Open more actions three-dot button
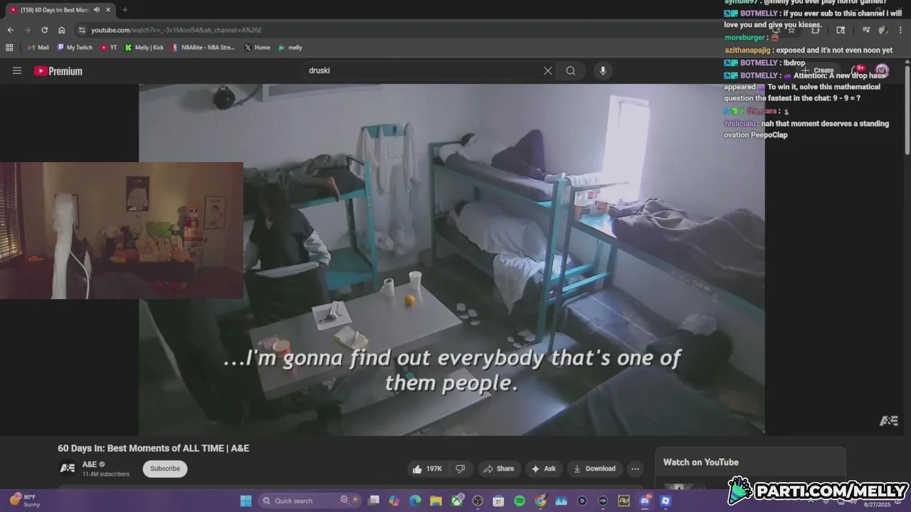This screenshot has width=911, height=512. (x=635, y=469)
